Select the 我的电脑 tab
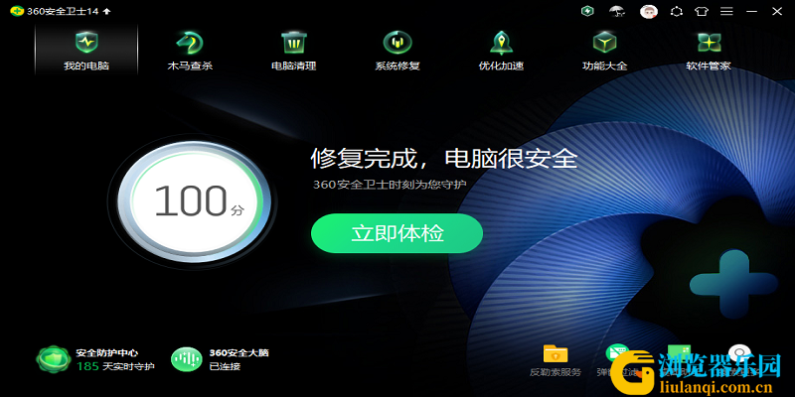Screen dimensions: 795x397 (86, 51)
